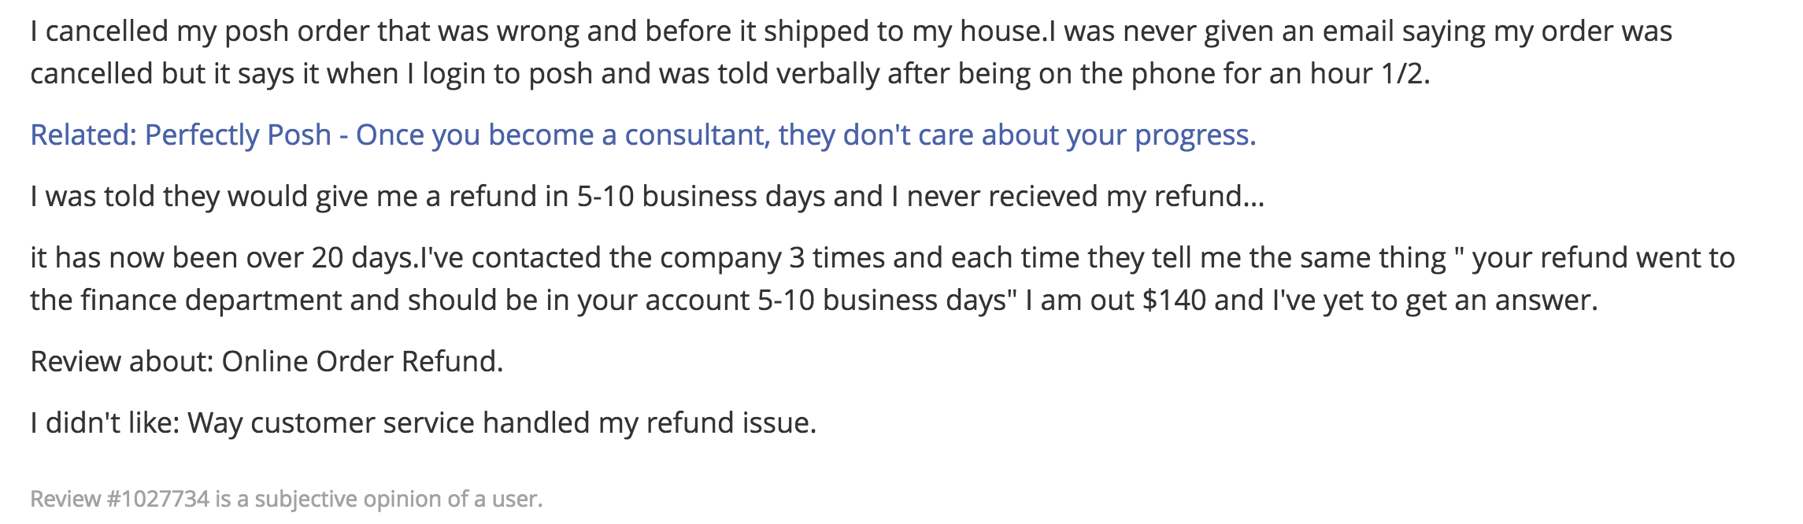This screenshot has width=1803, height=524.
Task: Open the related Perfectly Posh consultant review link
Action: 643,135
